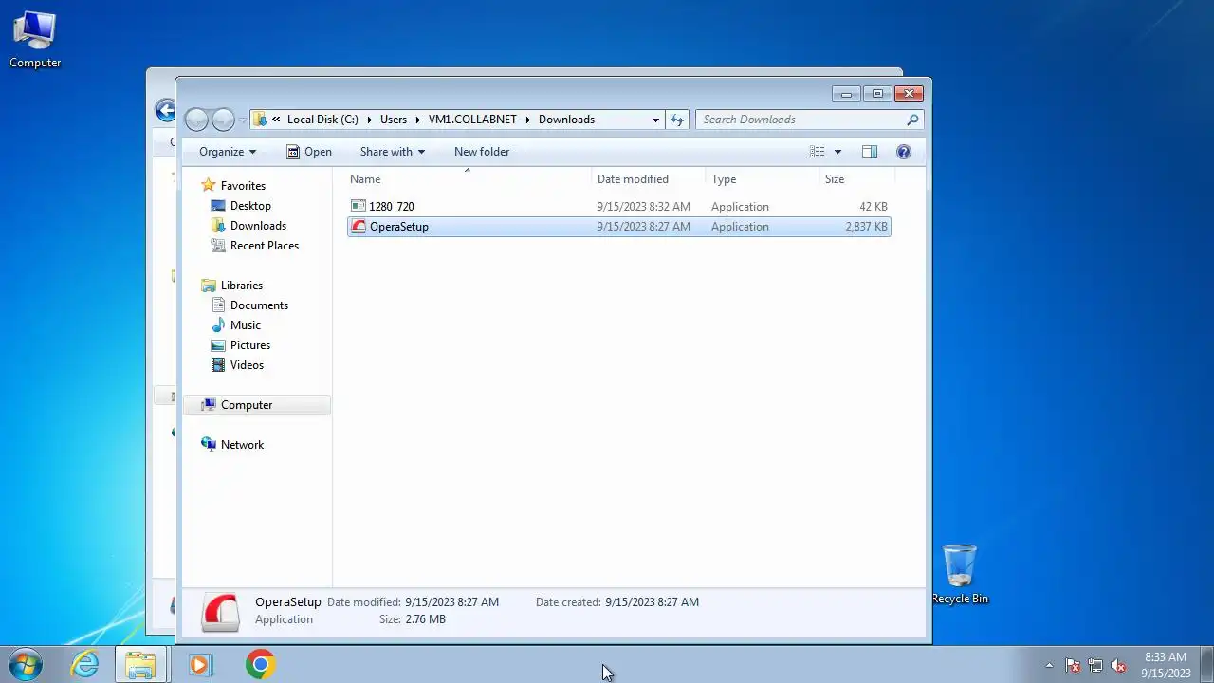Select the VM1.COLLABNET breadcrumb
This screenshot has height=683, width=1214.
click(x=472, y=120)
